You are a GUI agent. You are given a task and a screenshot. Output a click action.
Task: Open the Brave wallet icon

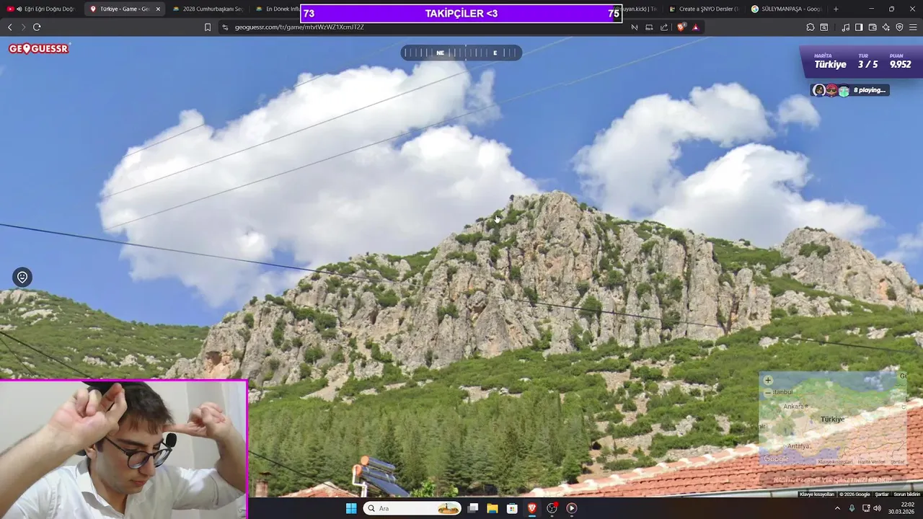(873, 27)
